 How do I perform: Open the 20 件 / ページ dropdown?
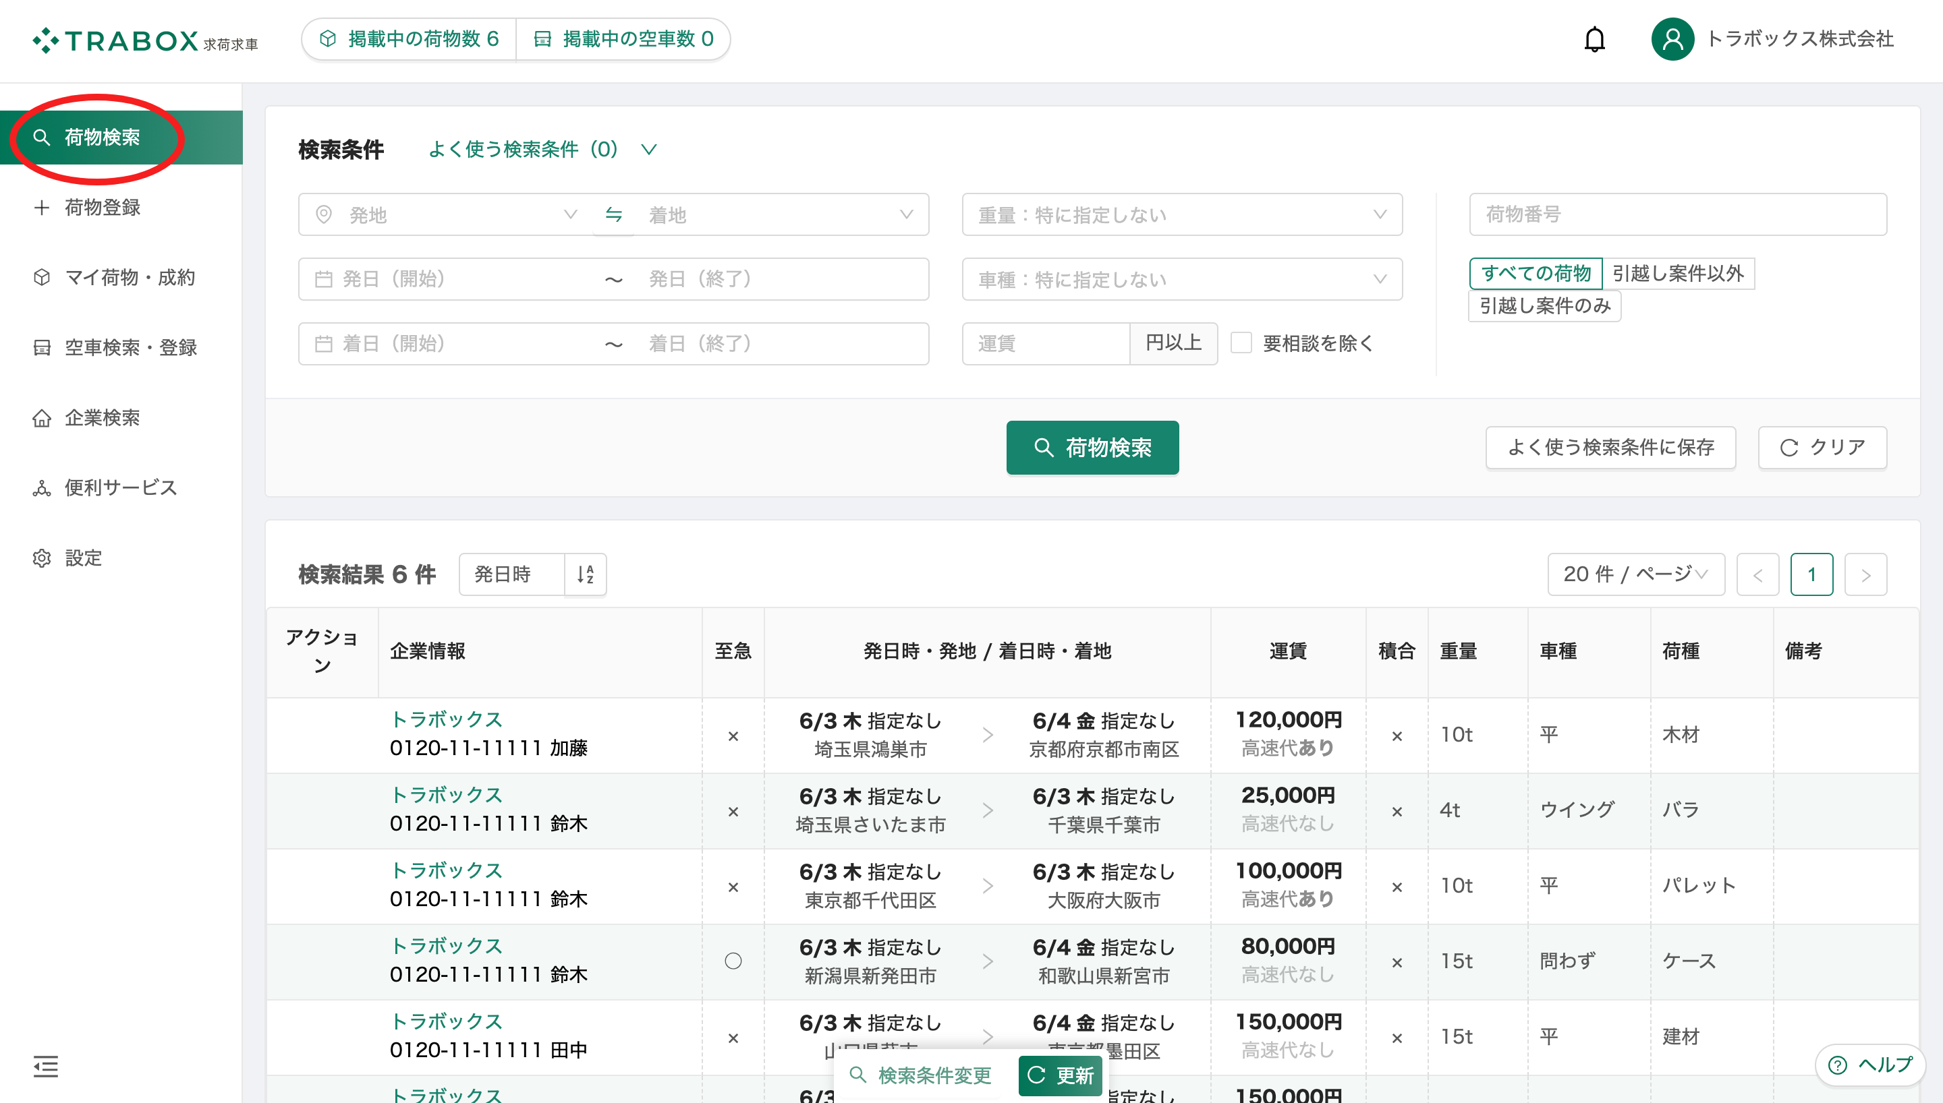tap(1635, 574)
